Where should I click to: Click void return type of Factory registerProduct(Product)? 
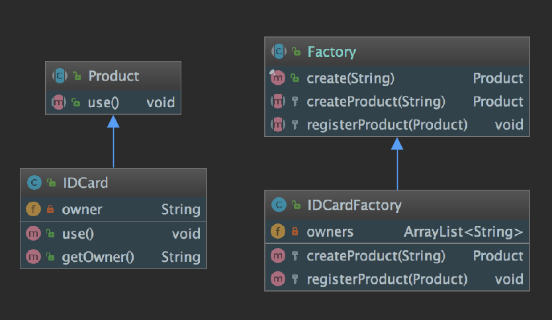coord(509,125)
